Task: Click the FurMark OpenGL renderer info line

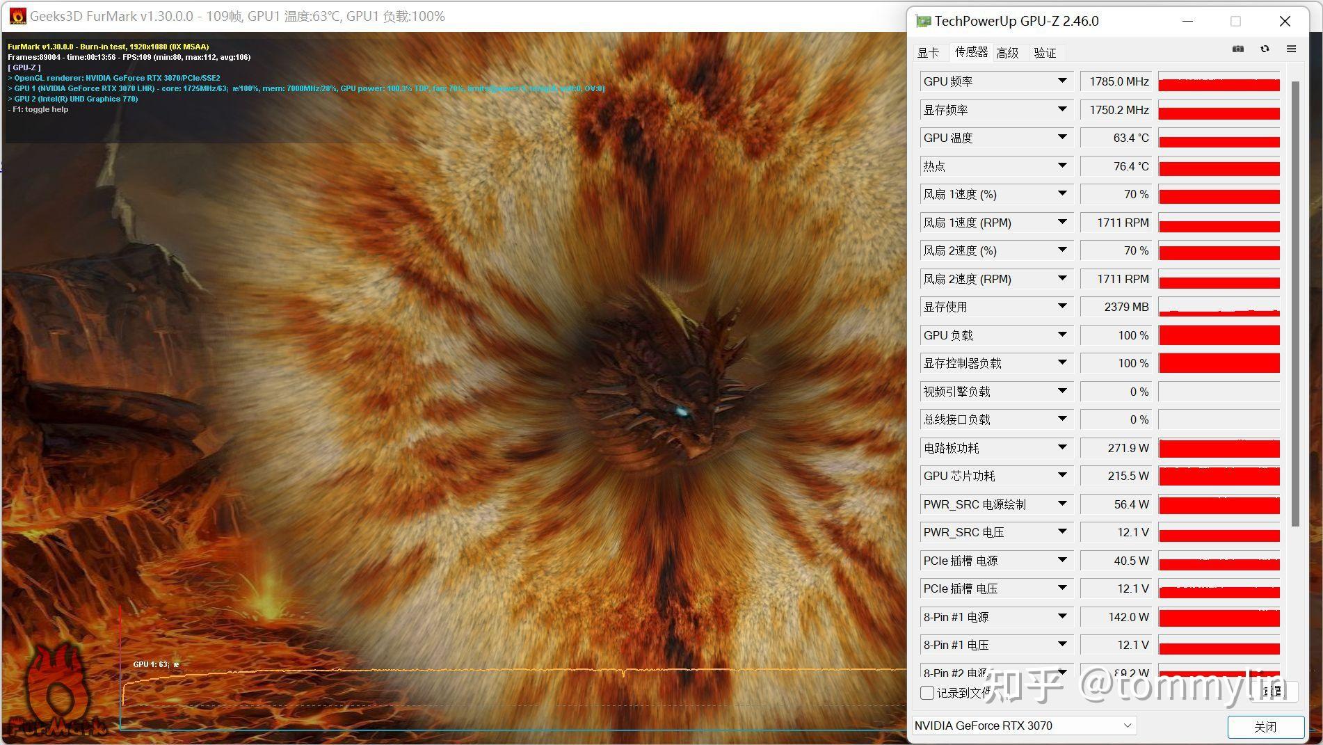Action: [x=114, y=78]
